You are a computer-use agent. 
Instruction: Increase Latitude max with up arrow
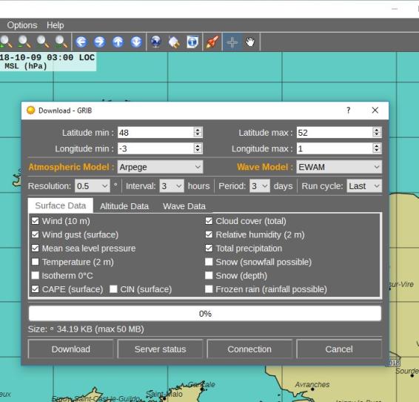(376, 130)
